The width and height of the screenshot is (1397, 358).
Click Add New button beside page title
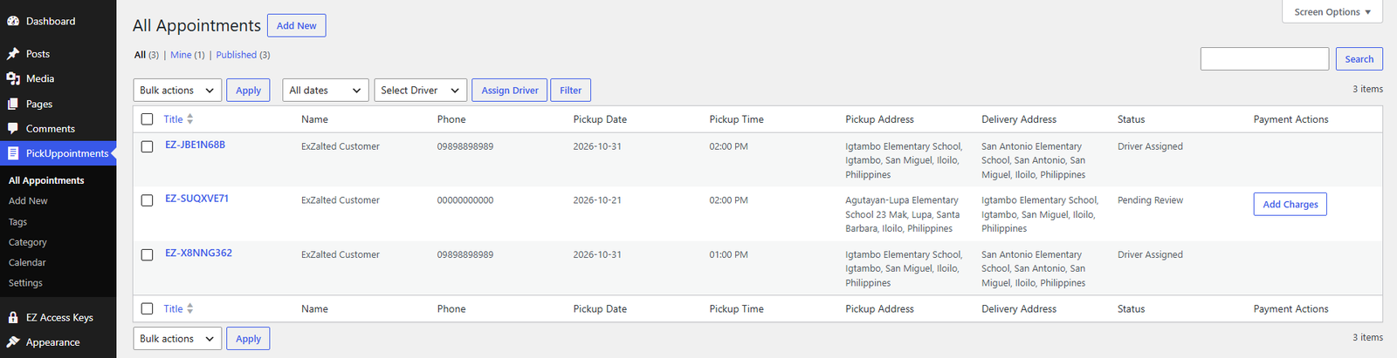click(297, 26)
